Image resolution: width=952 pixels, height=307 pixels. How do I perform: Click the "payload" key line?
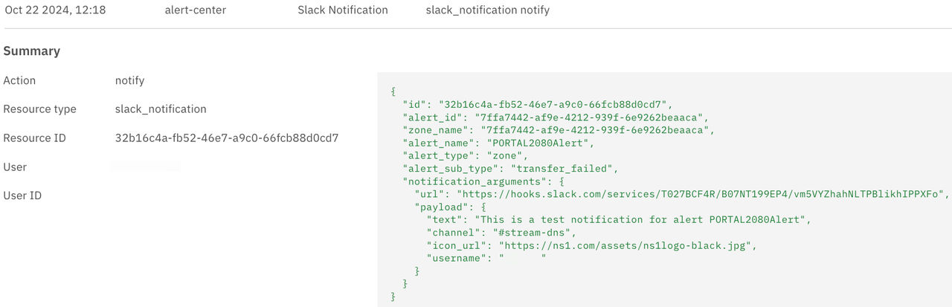(450, 207)
